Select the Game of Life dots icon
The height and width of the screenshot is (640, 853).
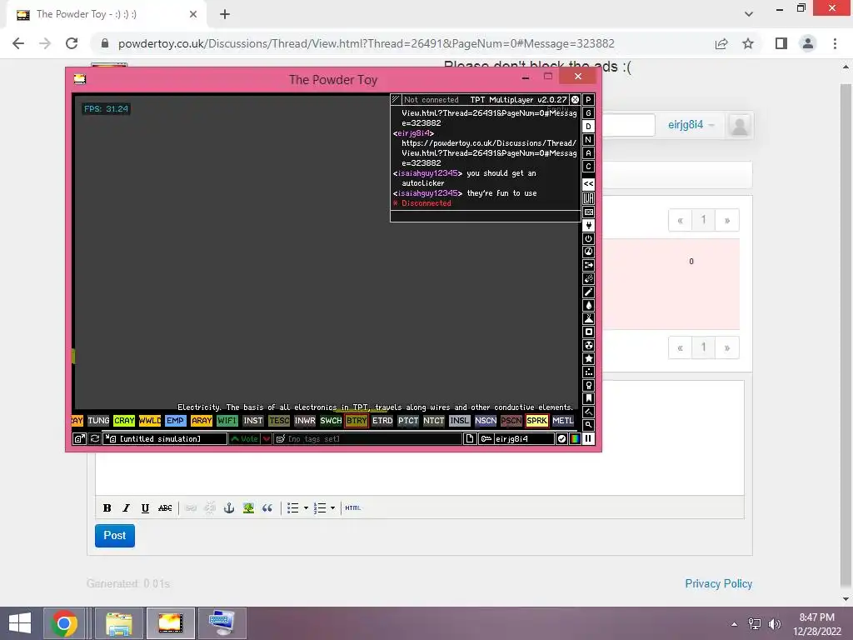588,372
